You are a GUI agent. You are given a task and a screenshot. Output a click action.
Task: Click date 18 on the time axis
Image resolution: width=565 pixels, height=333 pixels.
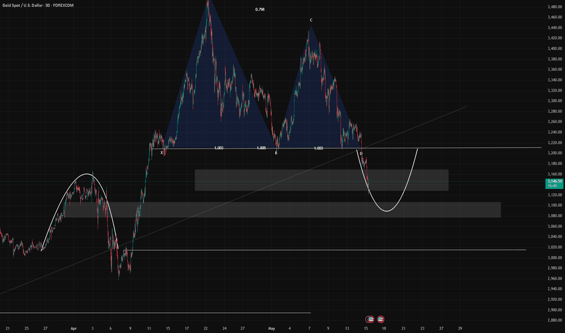(x=384, y=328)
